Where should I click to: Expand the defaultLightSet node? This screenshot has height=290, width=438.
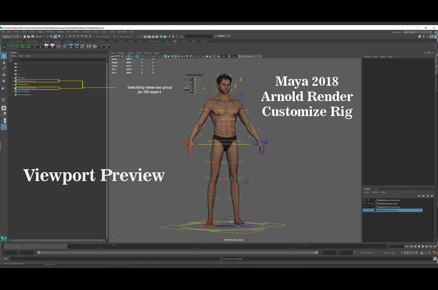(13, 91)
